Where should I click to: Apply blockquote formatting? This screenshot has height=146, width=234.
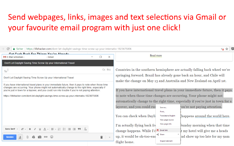tap(79, 129)
